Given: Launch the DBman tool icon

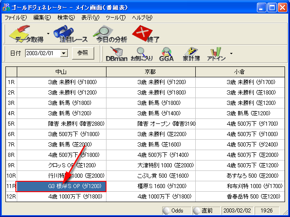Looking at the screenshot, I should [116, 53].
